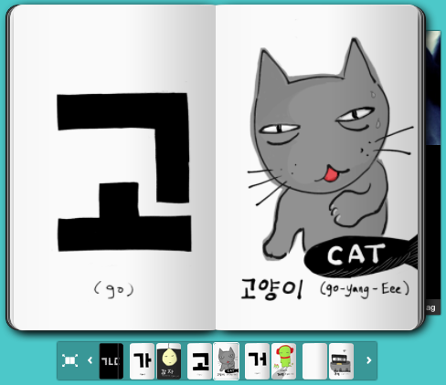Open the green character with headphones thumbnail

283,361
